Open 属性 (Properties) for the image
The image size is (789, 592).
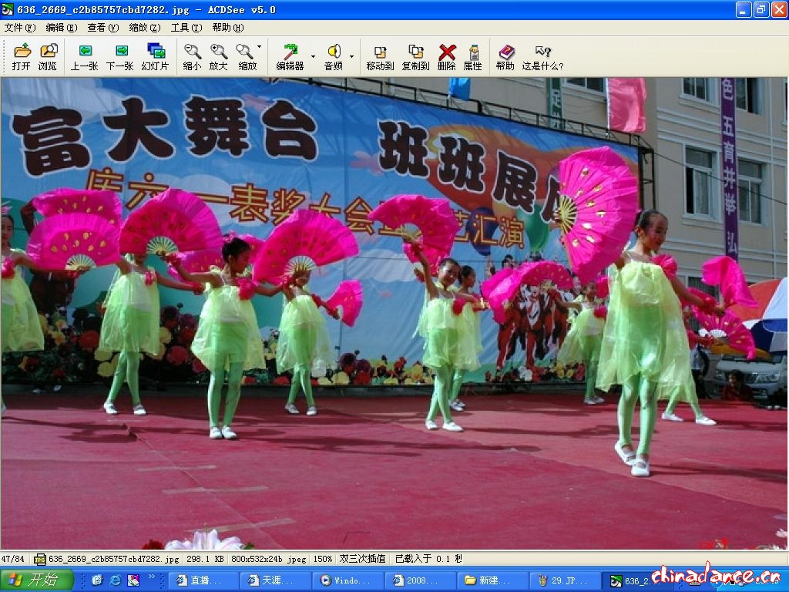click(x=472, y=56)
